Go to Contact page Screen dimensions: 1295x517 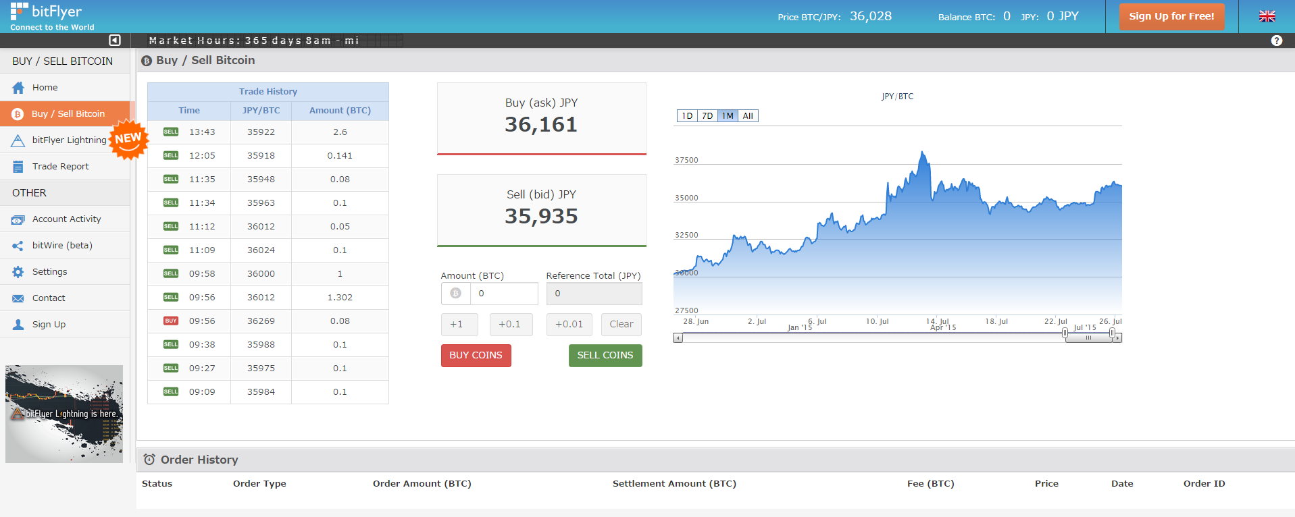(x=49, y=298)
